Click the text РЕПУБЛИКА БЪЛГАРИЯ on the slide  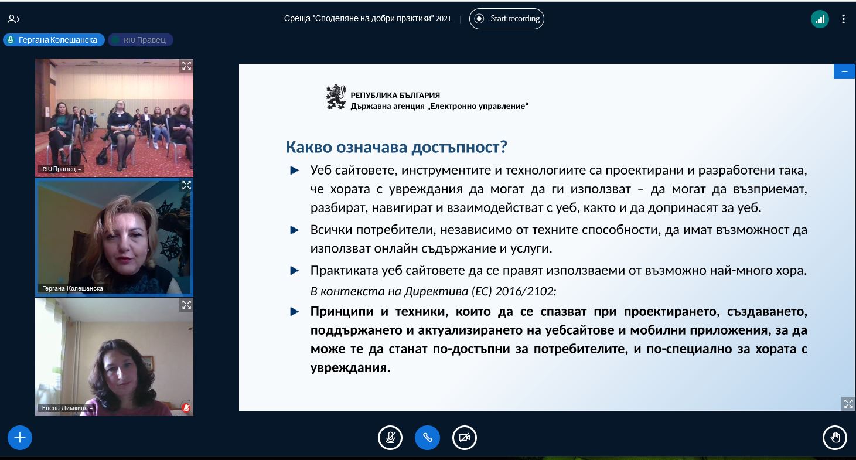(x=395, y=95)
